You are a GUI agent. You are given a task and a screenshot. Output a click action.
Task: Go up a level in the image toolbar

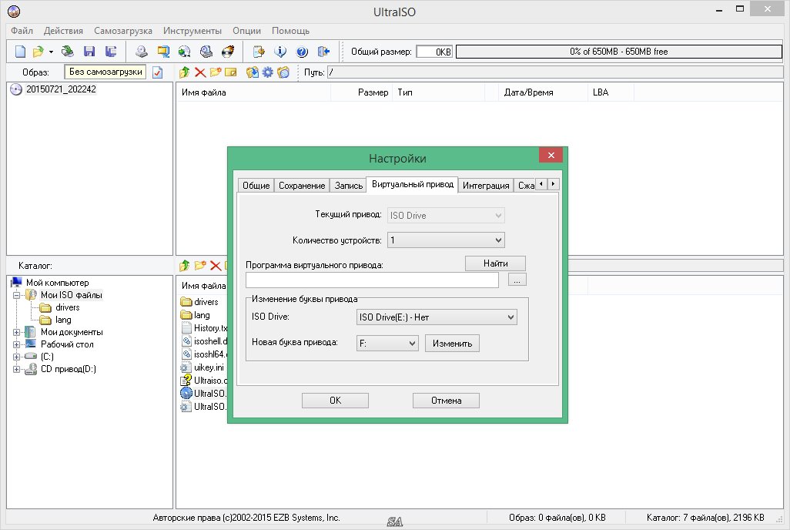(x=184, y=72)
